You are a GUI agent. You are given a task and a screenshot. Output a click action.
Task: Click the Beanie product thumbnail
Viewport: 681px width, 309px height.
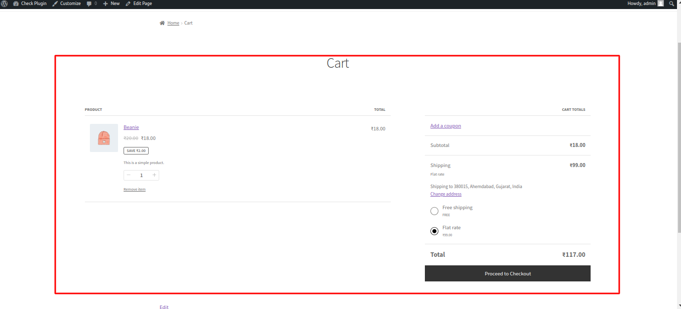(x=104, y=138)
